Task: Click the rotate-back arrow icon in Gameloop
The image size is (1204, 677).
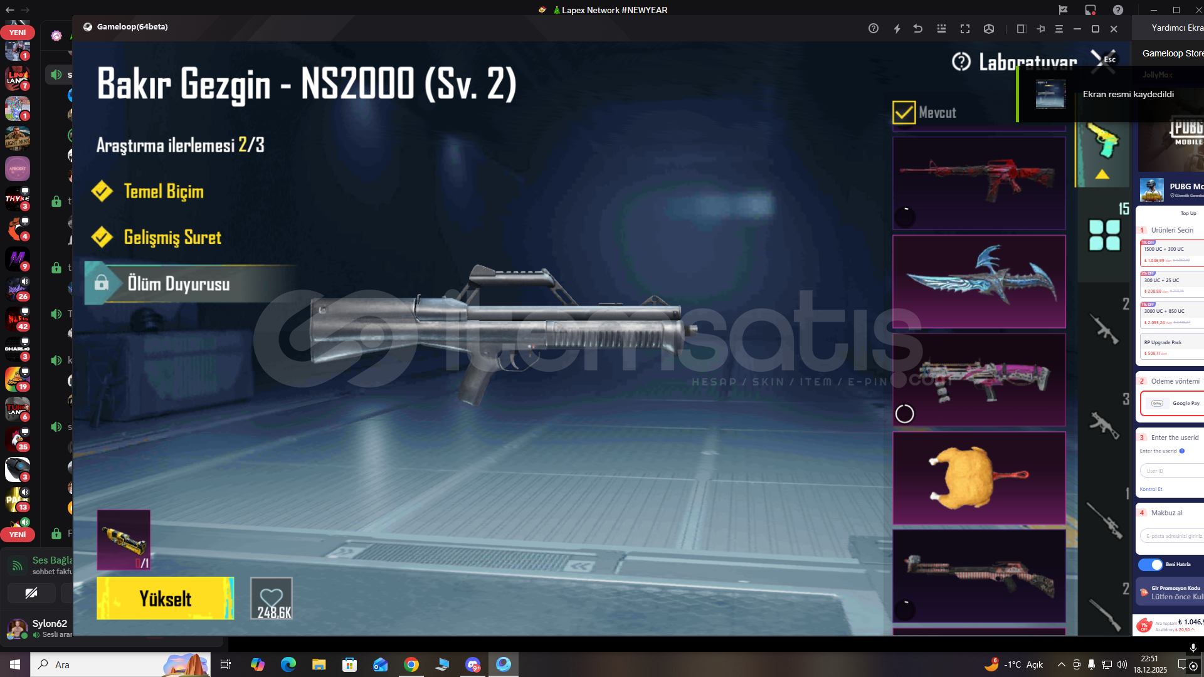Action: 918,29
